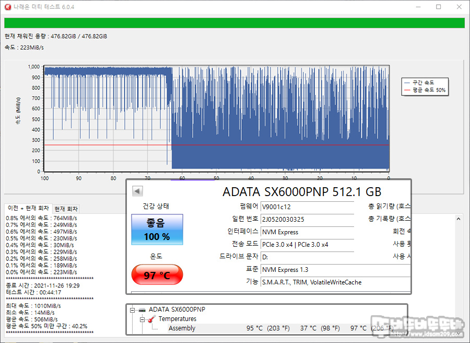Click the 속도 : 223MiB/s status text
470x343 pixels.
click(24, 48)
